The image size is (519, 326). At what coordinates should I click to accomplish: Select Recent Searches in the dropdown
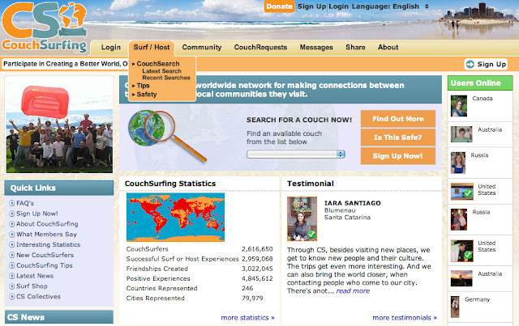pyautogui.click(x=166, y=78)
